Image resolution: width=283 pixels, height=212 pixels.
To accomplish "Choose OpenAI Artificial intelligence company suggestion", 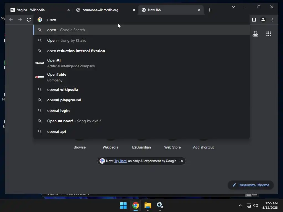I will pyautogui.click(x=141, y=63).
